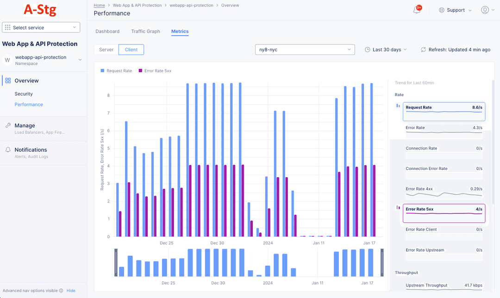This screenshot has height=298, width=500.
Task: Switch to the Dashboard tab
Action: [x=107, y=31]
